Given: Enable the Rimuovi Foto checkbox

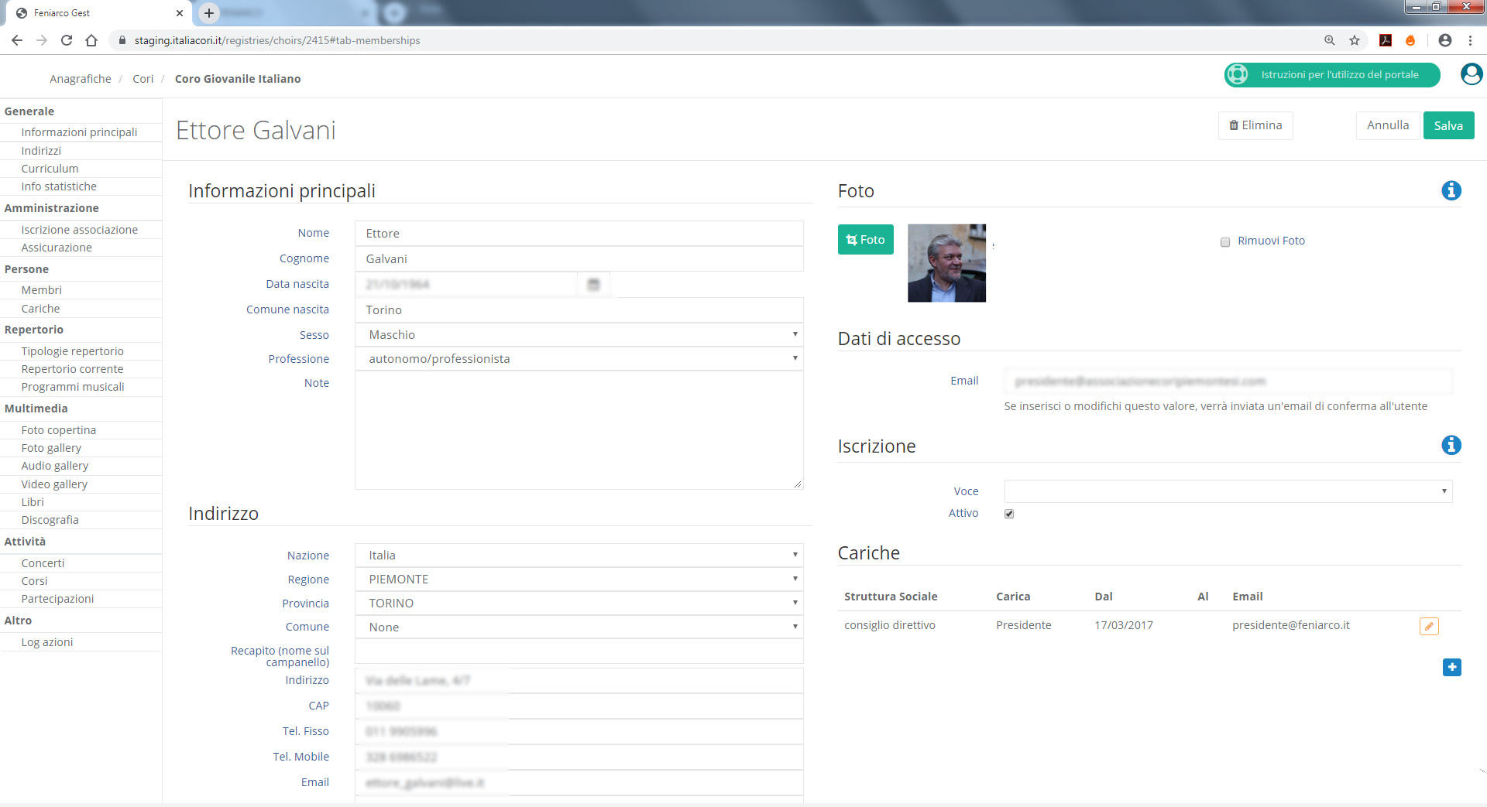Looking at the screenshot, I should pos(1225,242).
